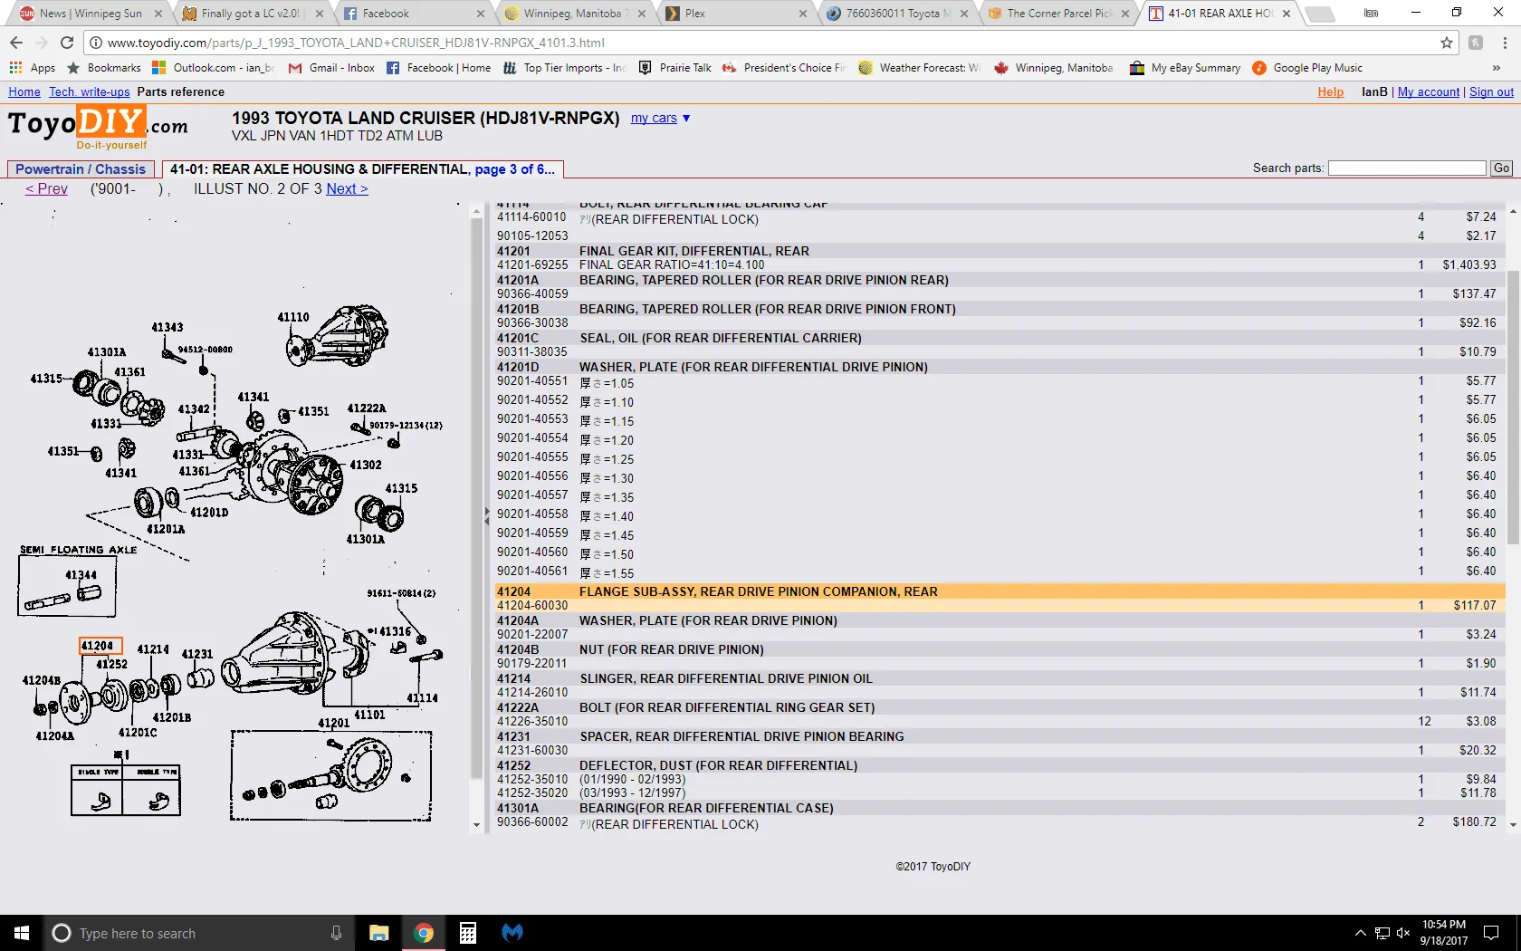Screen dimensions: 1521x951
Task: Open the Chrome menu (three dots)
Action: (x=1505, y=43)
